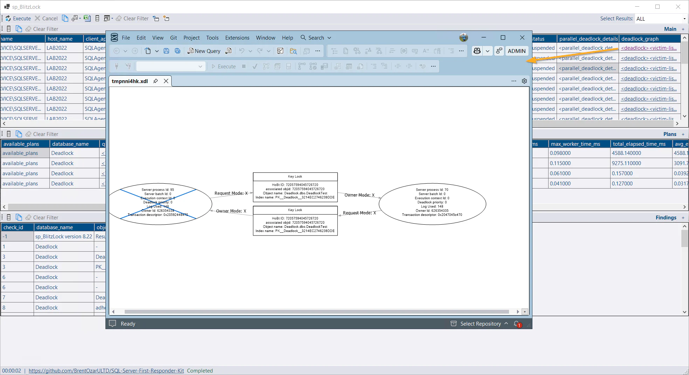This screenshot has height=375, width=689.
Task: Export results to Excel
Action: 87,19
